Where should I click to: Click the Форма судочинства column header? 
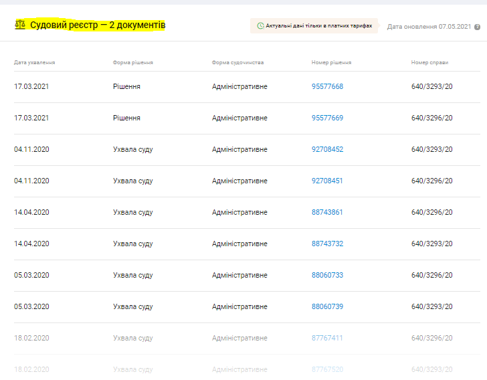pos(237,63)
